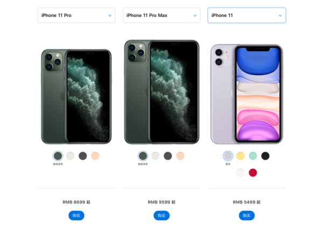323x232 pixels.
Task: Click buy button under RMB 8699 price
Action: (x=76, y=215)
